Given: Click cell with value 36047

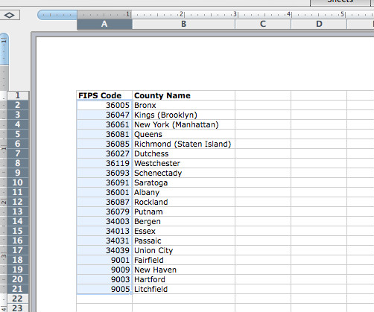Looking at the screenshot, I should point(104,115).
